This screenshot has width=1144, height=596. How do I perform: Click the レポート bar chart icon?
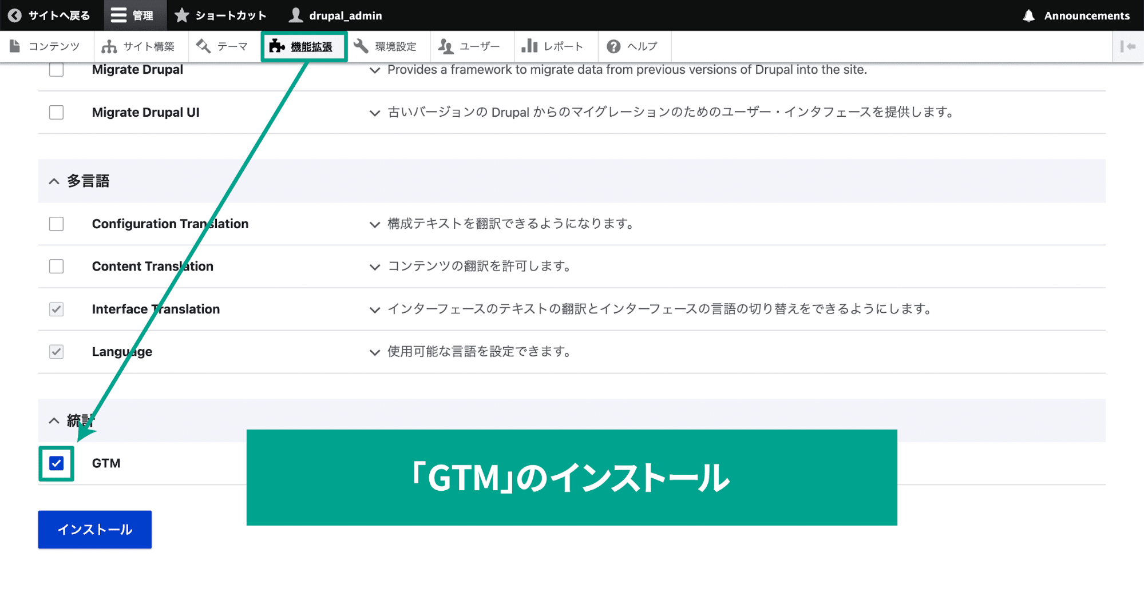coord(529,46)
